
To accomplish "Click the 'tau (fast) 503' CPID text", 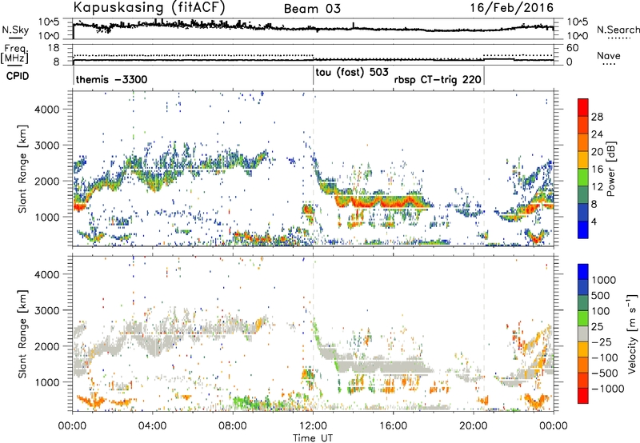I will click(x=352, y=73).
